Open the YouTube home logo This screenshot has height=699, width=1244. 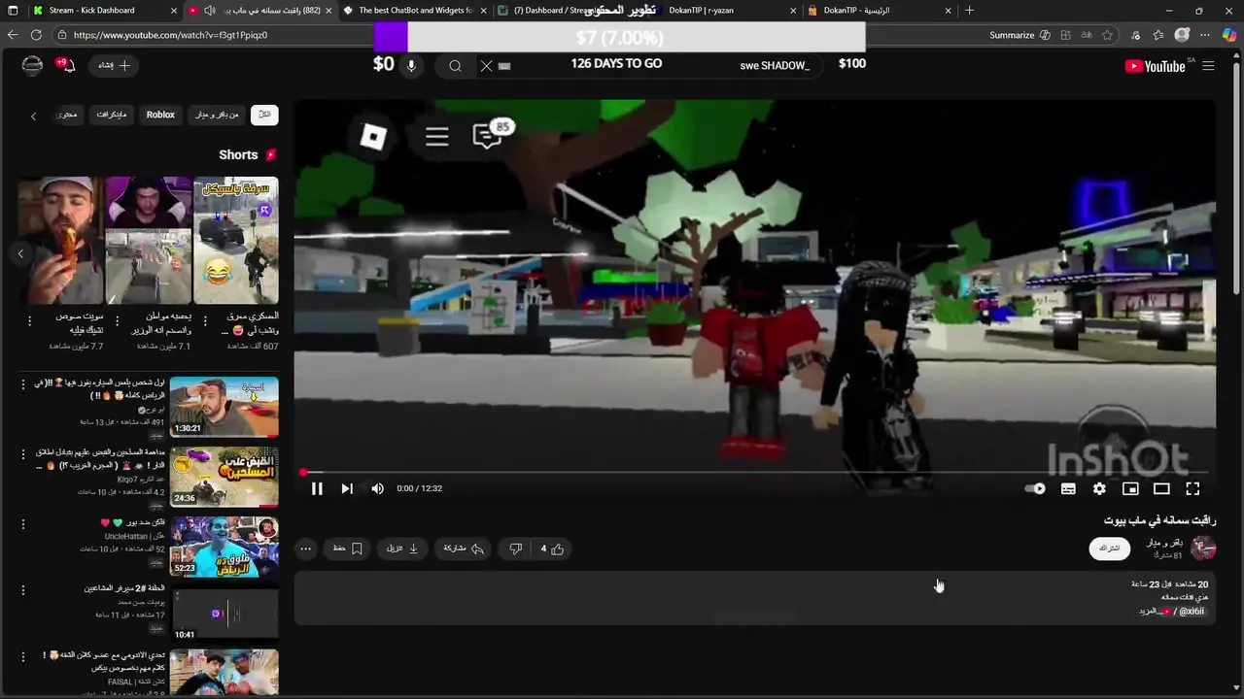[1155, 66]
